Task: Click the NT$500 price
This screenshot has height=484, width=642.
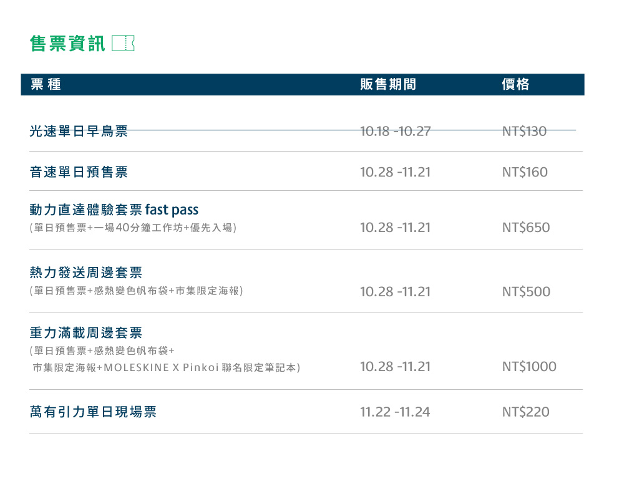Action: tap(526, 291)
